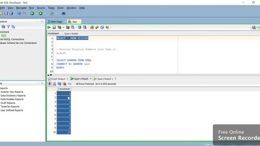
Task: Open the Tools menu
Action: point(61,8)
